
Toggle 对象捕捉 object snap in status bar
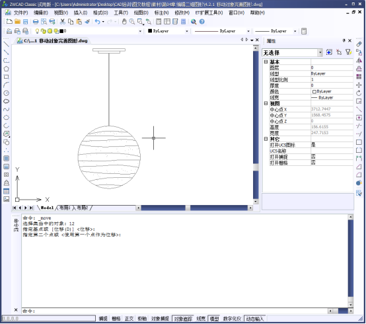pyautogui.click(x=160, y=319)
